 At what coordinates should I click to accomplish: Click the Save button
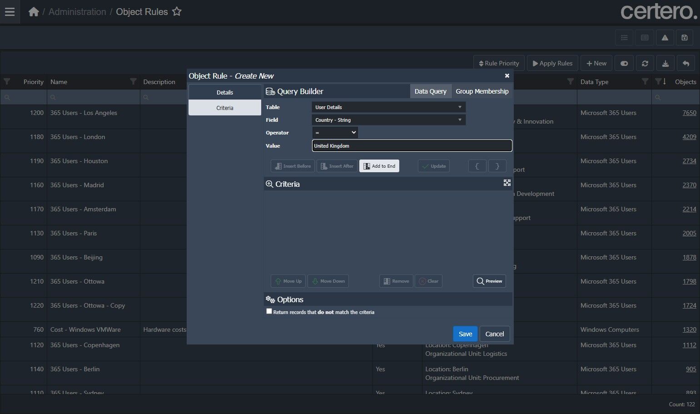pos(465,334)
